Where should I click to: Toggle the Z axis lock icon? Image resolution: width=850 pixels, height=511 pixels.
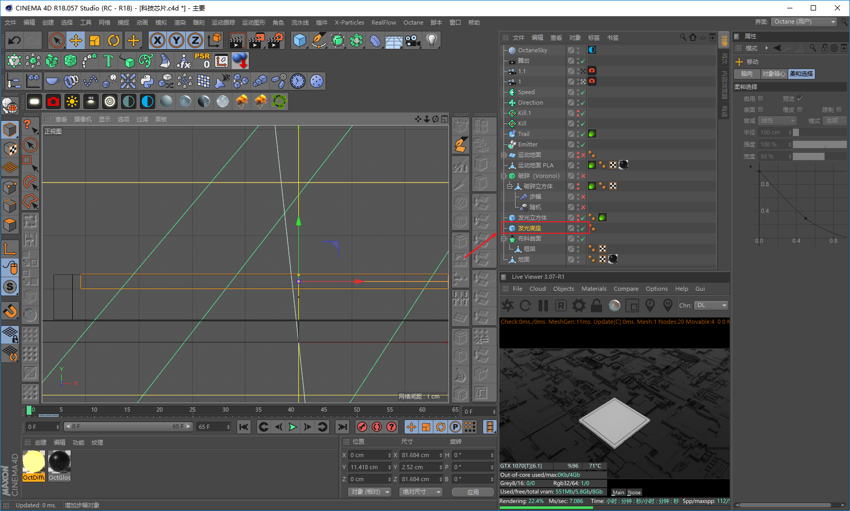tap(195, 40)
